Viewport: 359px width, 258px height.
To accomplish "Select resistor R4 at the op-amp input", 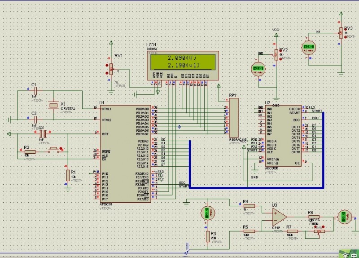I will (249, 206).
